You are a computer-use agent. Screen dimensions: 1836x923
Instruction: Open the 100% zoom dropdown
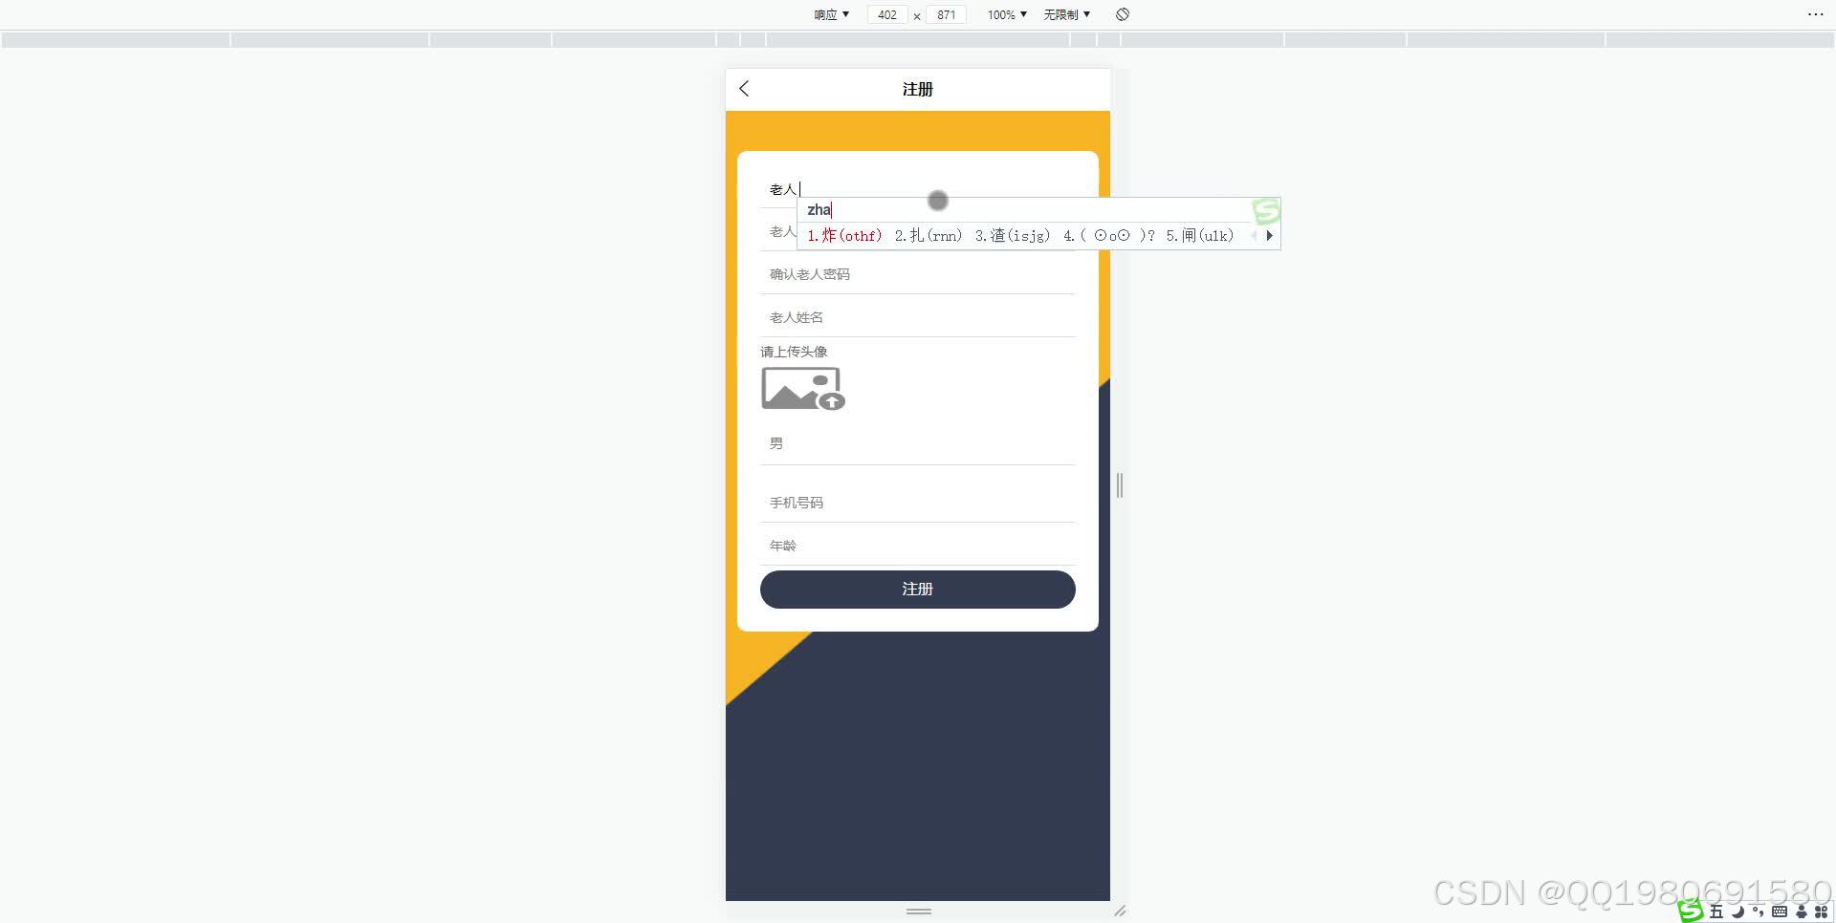click(x=1007, y=14)
